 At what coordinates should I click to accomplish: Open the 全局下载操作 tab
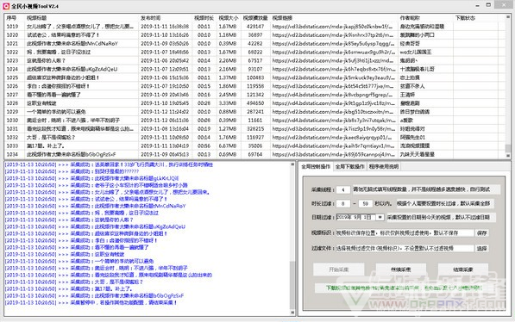coord(349,166)
